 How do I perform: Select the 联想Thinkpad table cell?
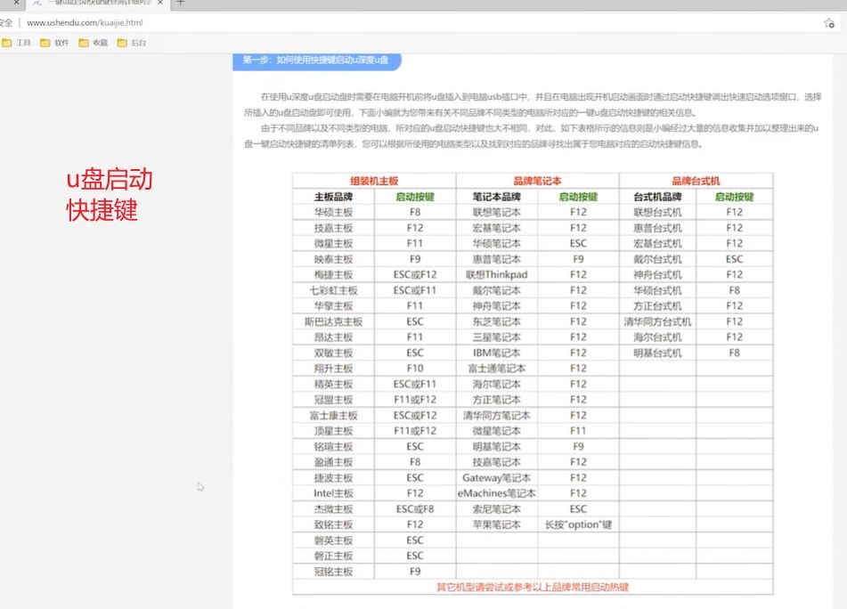[x=496, y=274]
